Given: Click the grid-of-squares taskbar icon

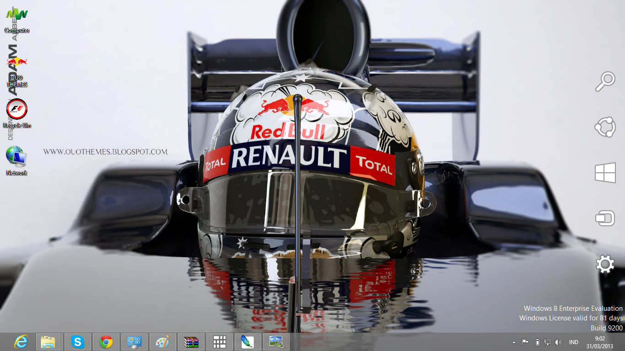Looking at the screenshot, I should click(x=220, y=342).
